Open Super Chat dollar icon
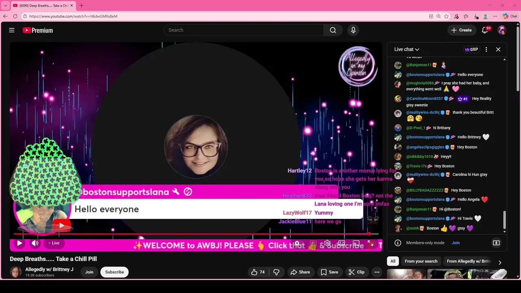Image resolution: width=521 pixels, height=293 pixels. click(x=496, y=243)
